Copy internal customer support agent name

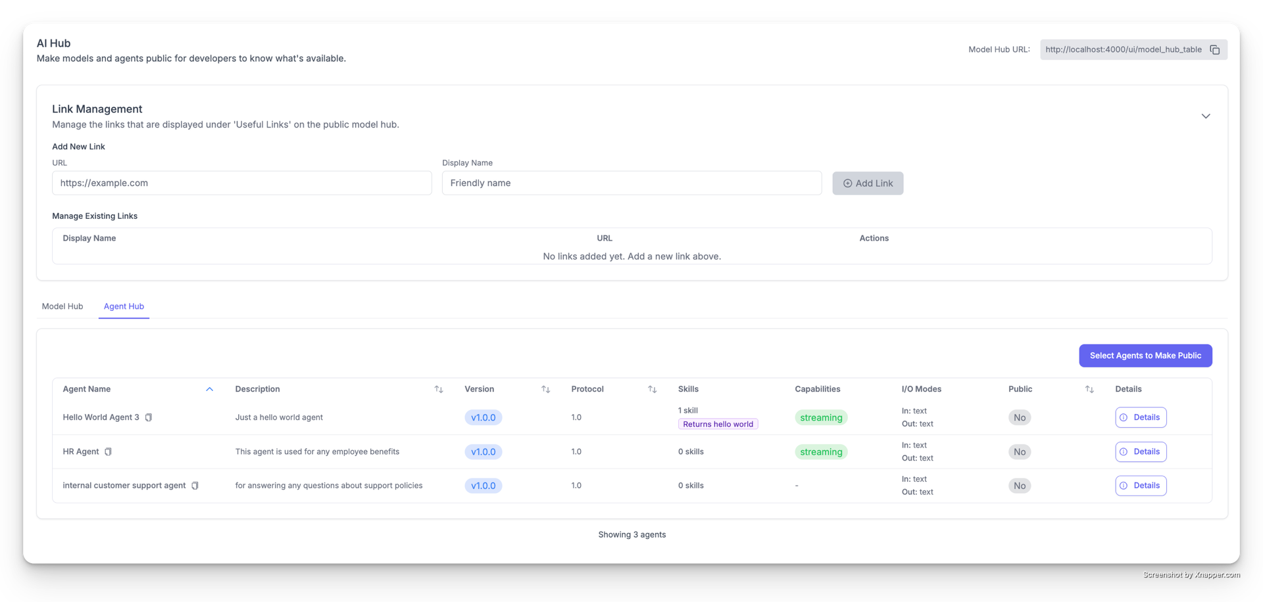(x=195, y=486)
